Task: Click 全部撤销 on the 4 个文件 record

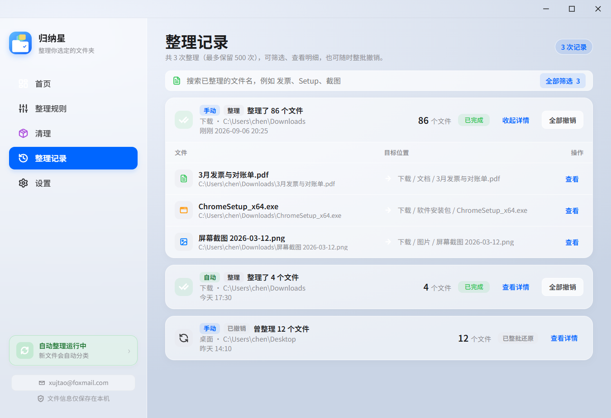Action: [x=563, y=287]
